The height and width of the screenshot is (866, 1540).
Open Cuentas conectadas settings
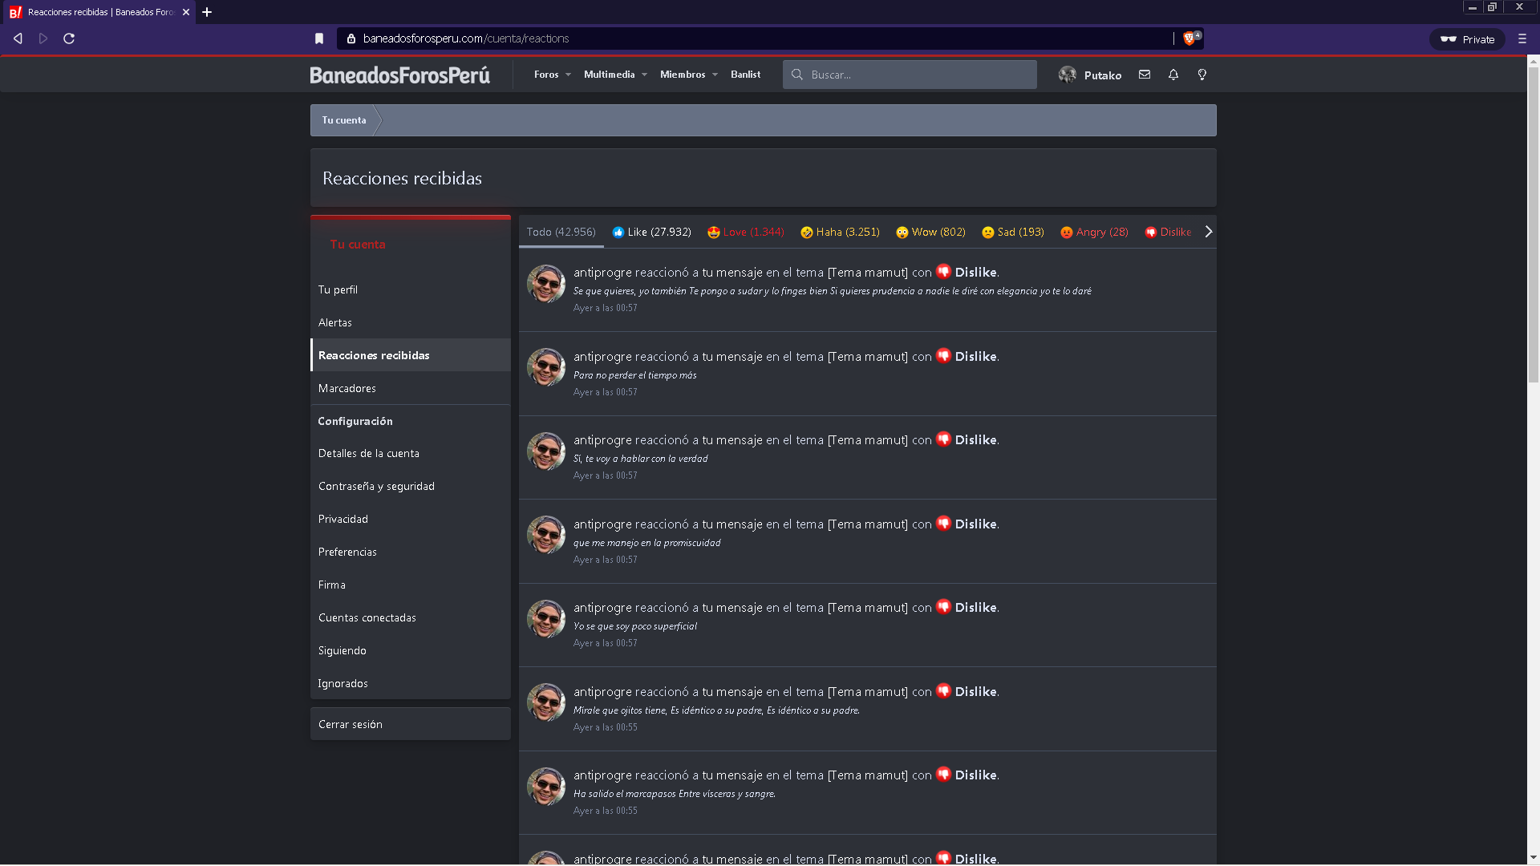411,617
